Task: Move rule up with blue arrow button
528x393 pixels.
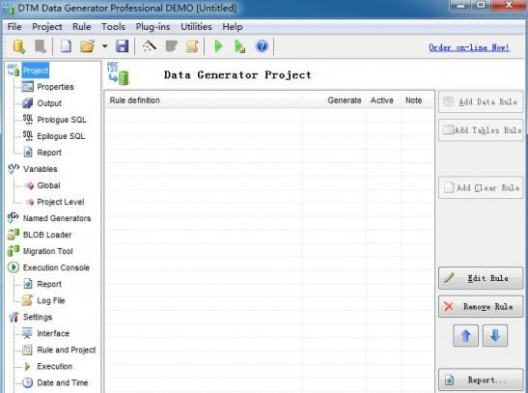Action: pos(465,335)
